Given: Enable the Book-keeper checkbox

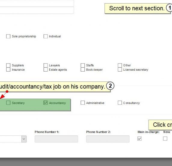Looking at the screenshot, I should coord(83,69).
